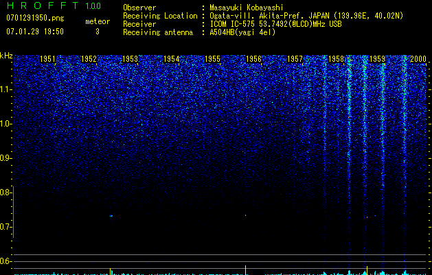Select the file name 0701291950.png

pos(35,19)
